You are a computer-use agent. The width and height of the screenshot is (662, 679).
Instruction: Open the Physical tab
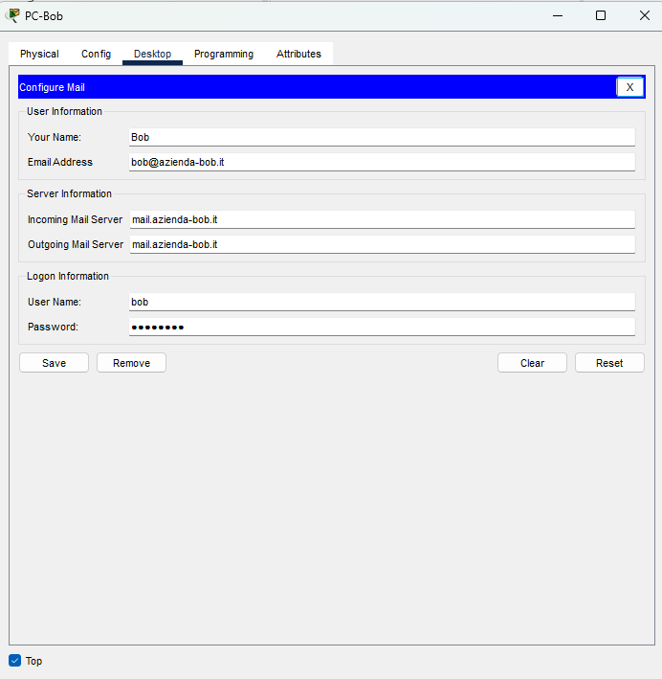(39, 54)
